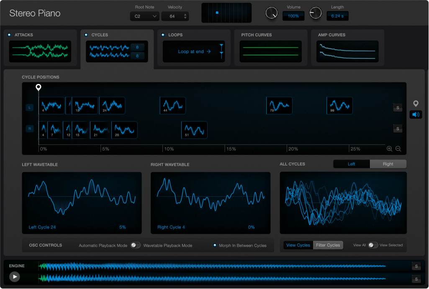Open the Loop at end selector
The height and width of the screenshot is (289, 429).
pos(194,52)
